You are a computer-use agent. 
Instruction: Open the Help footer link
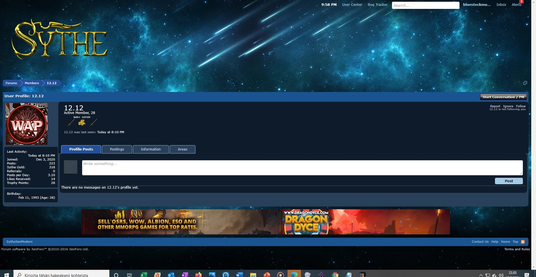[495, 242]
